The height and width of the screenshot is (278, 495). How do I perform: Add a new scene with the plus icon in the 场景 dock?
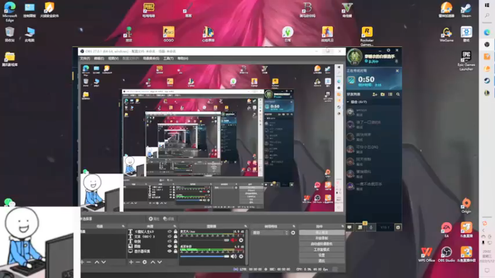[82, 262]
